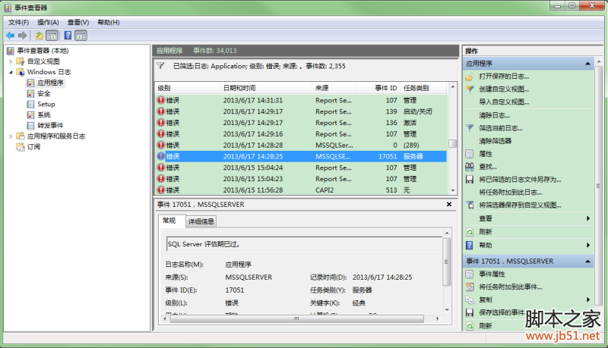This screenshot has width=608, height=348.
Task: Select the event row 2013/6/17 14:31:31
Action: coord(301,100)
